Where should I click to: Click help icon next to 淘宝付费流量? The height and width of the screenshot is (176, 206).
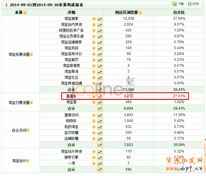coord(31,102)
